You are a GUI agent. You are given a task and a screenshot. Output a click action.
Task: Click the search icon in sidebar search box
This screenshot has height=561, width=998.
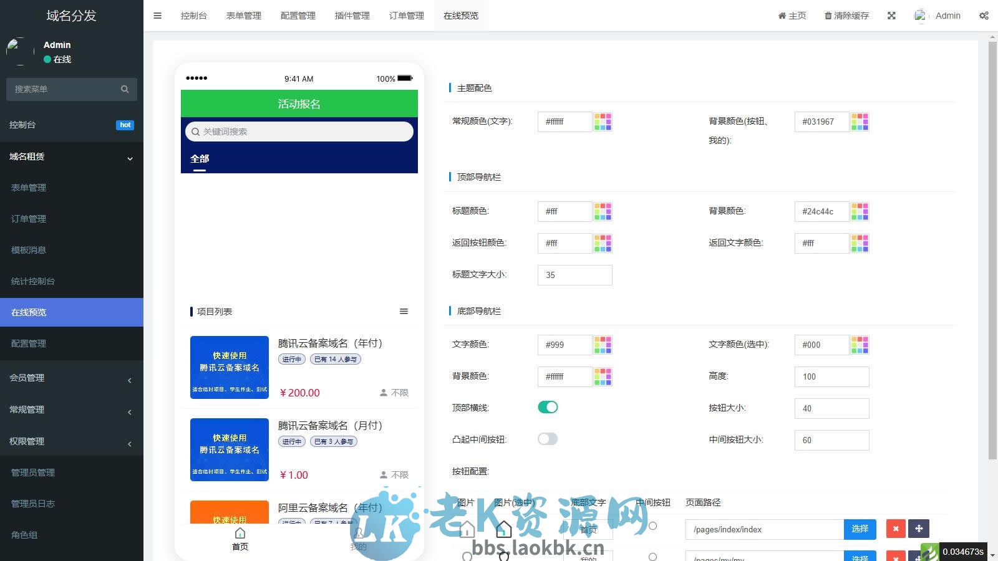point(125,89)
